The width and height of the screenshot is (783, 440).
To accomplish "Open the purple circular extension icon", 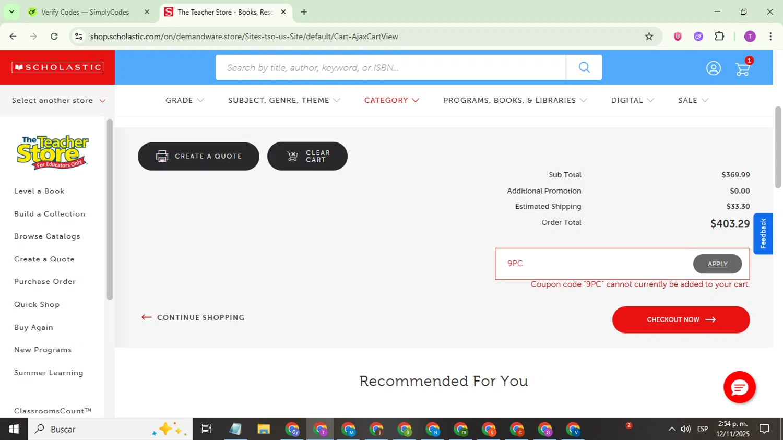I will [698, 37].
